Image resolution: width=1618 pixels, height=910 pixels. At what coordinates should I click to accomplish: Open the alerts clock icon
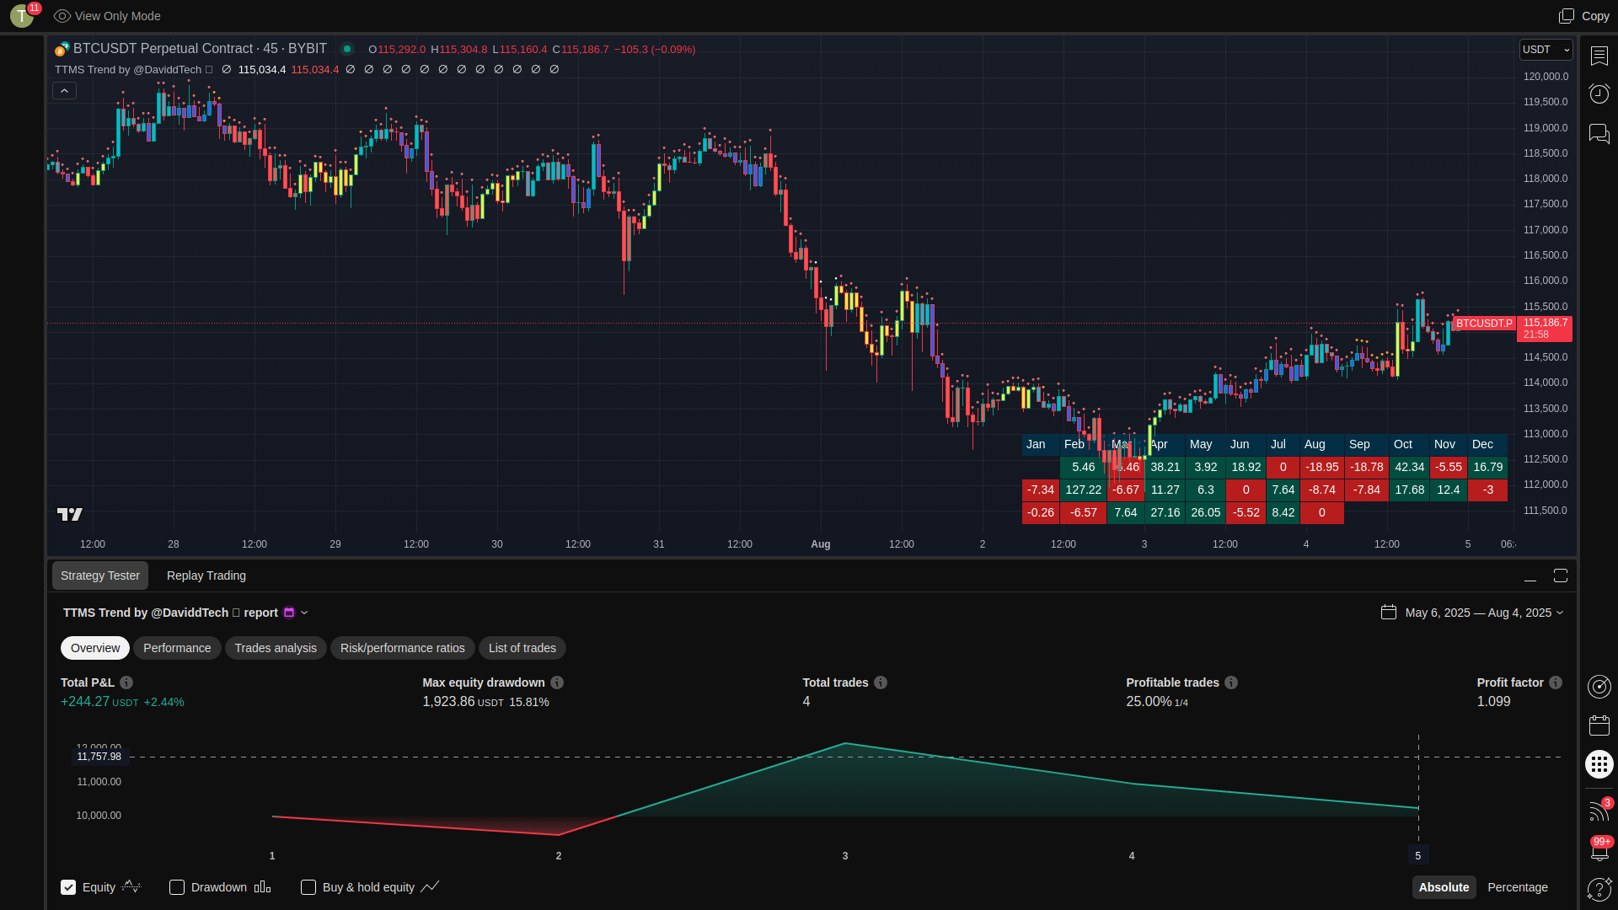click(1599, 94)
